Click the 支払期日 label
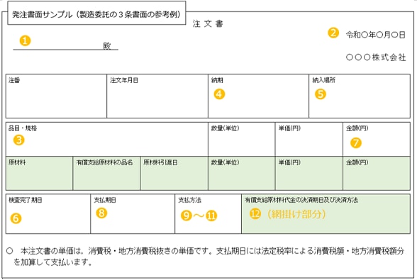Viewport: 417px width, 280px height. point(105,200)
